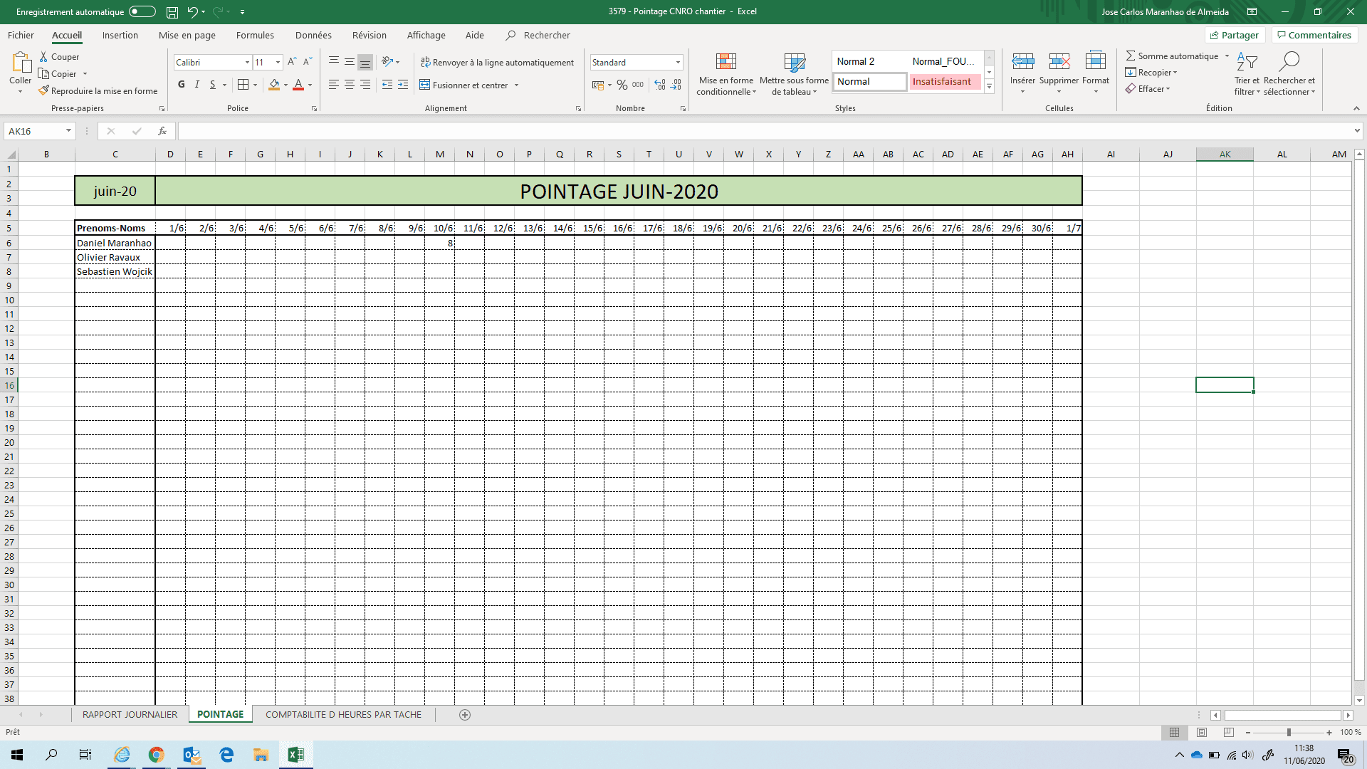Open Excel from the Windows taskbar
The width and height of the screenshot is (1367, 769).
[295, 755]
